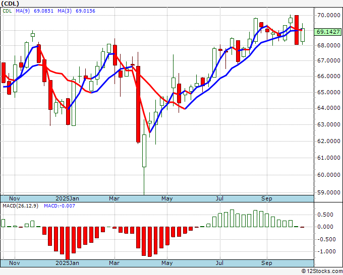Click 2025Jan on the price chart time axis
This screenshot has width=343, height=275.
pos(68,198)
